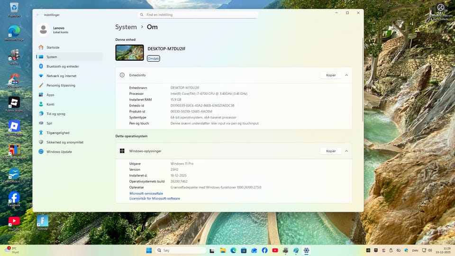Click the System breadcrumb at the top
The width and height of the screenshot is (455, 256).
pos(126,27)
